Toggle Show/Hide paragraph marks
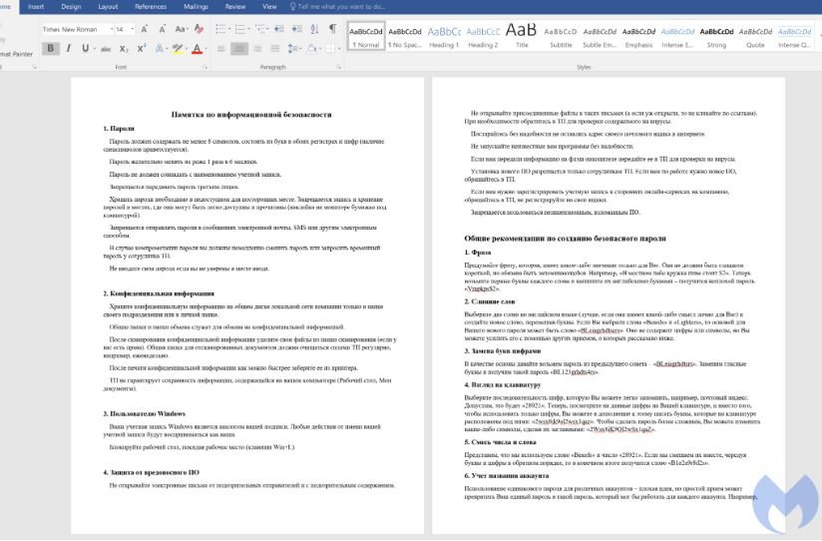The height and width of the screenshot is (541, 822). click(332, 28)
